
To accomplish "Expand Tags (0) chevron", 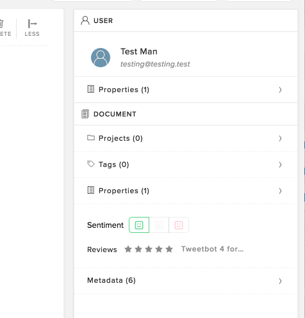I will tap(280, 164).
